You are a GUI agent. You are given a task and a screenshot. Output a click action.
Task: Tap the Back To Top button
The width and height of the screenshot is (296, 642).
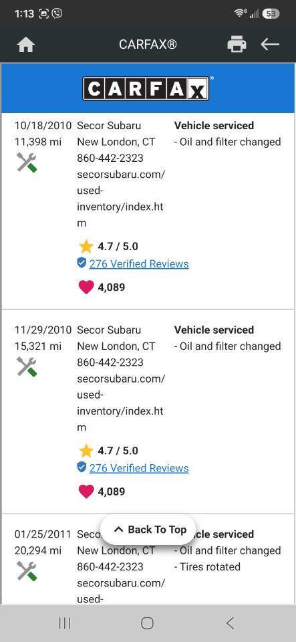[148, 530]
